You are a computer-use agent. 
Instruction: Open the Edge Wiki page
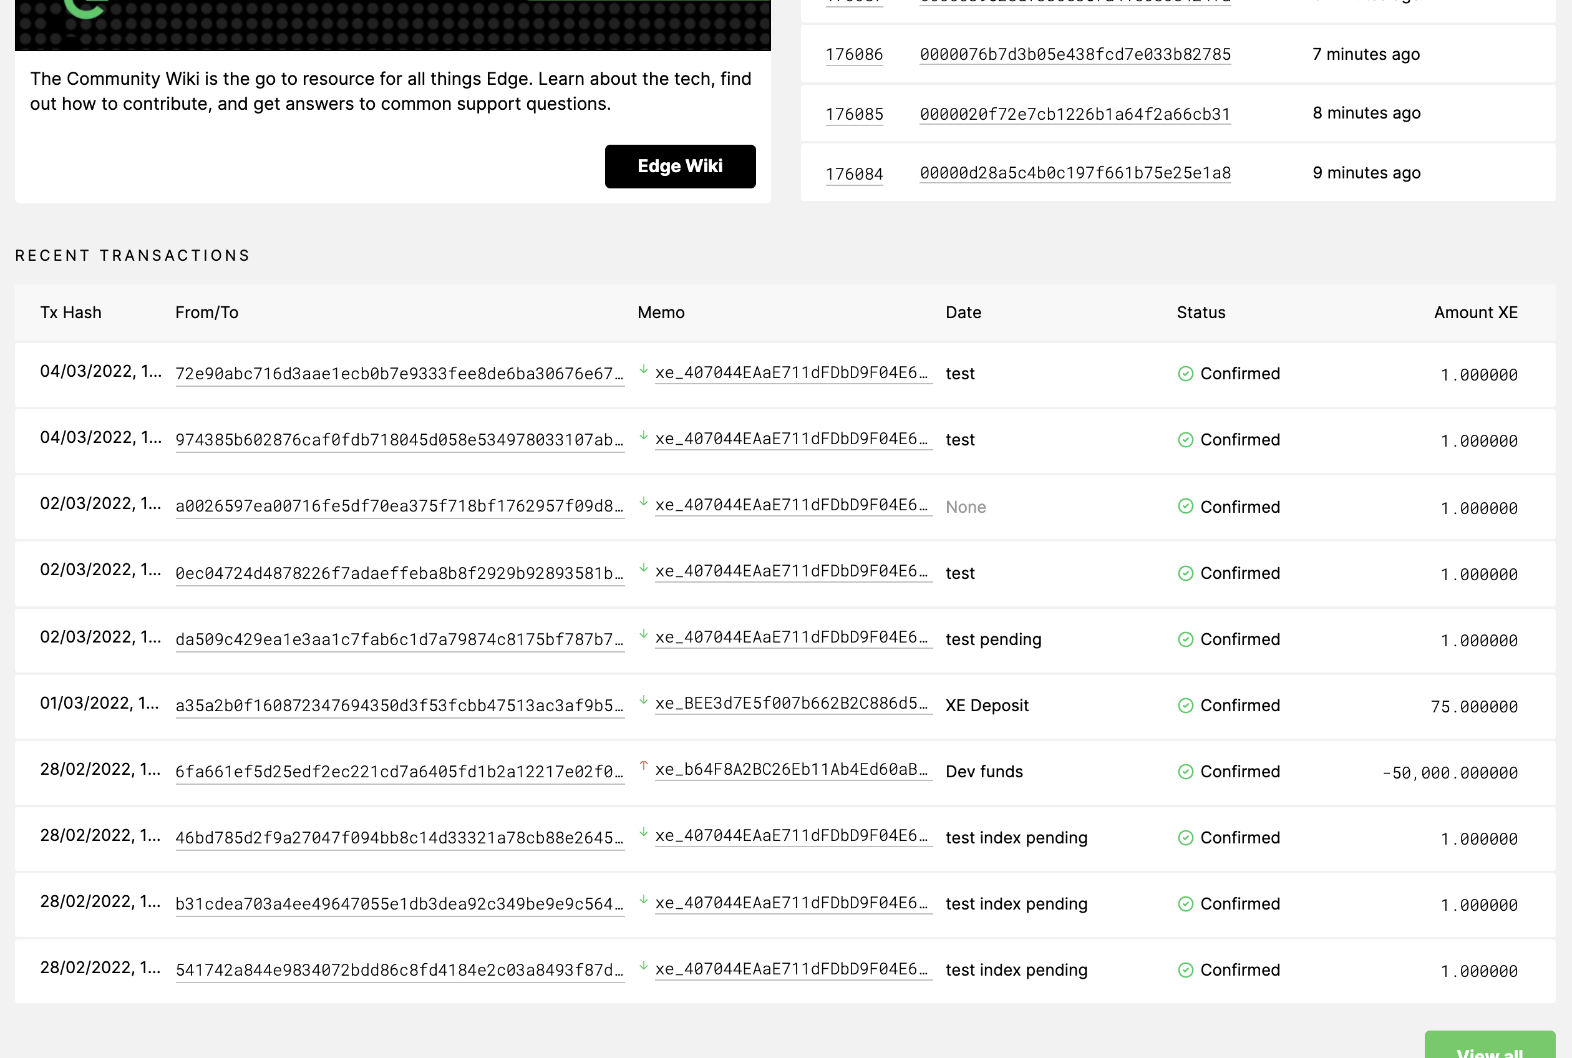pos(680,166)
